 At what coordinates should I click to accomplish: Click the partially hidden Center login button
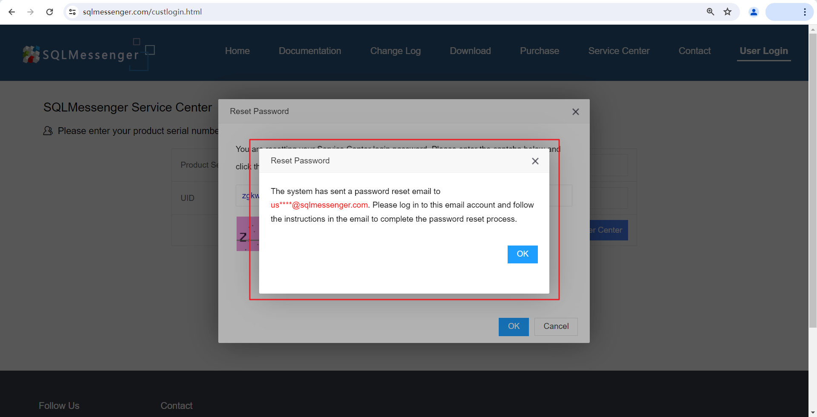point(609,230)
